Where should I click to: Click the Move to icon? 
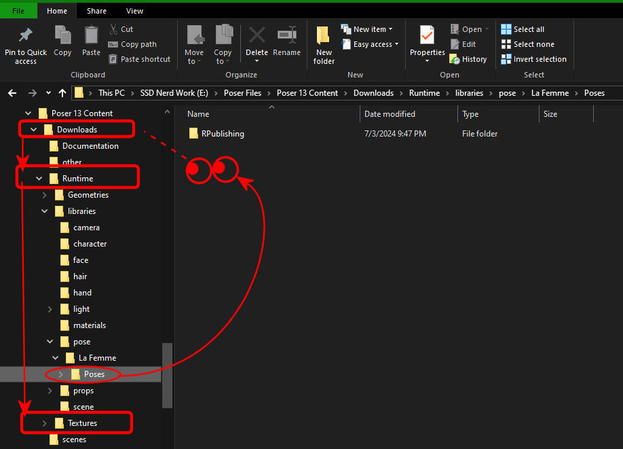(x=195, y=35)
